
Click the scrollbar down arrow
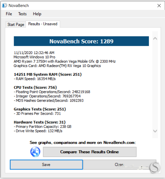coord(155,131)
